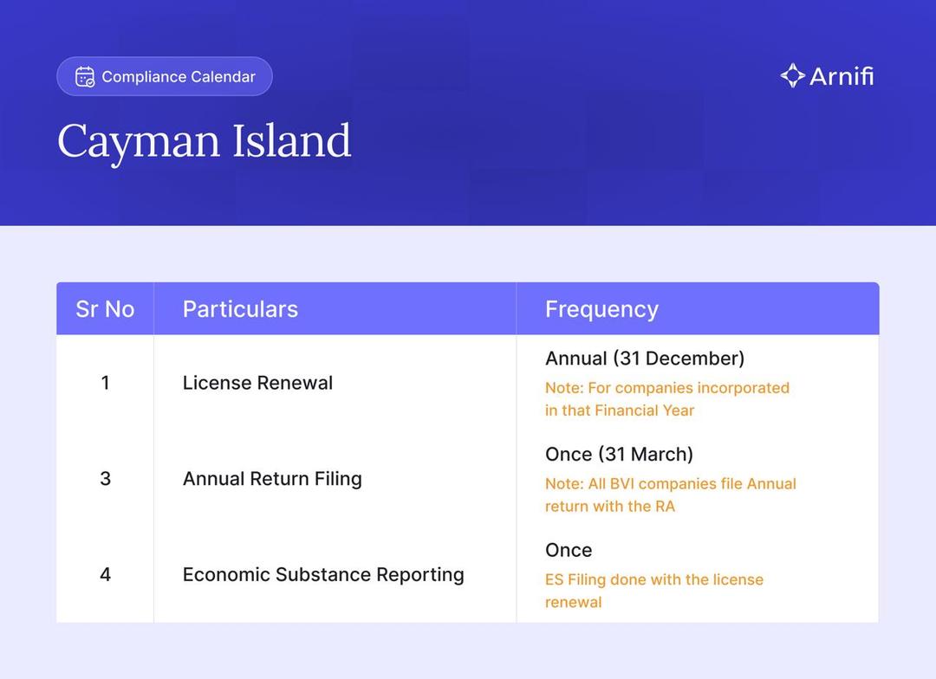The height and width of the screenshot is (679, 936).
Task: Select the Economic Substance Reporting entry
Action: coord(323,574)
